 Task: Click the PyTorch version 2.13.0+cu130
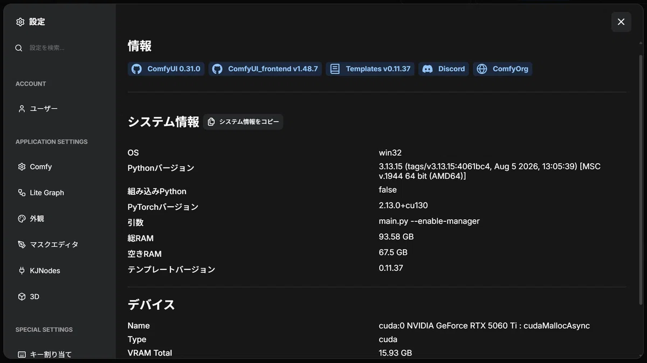[x=403, y=206]
